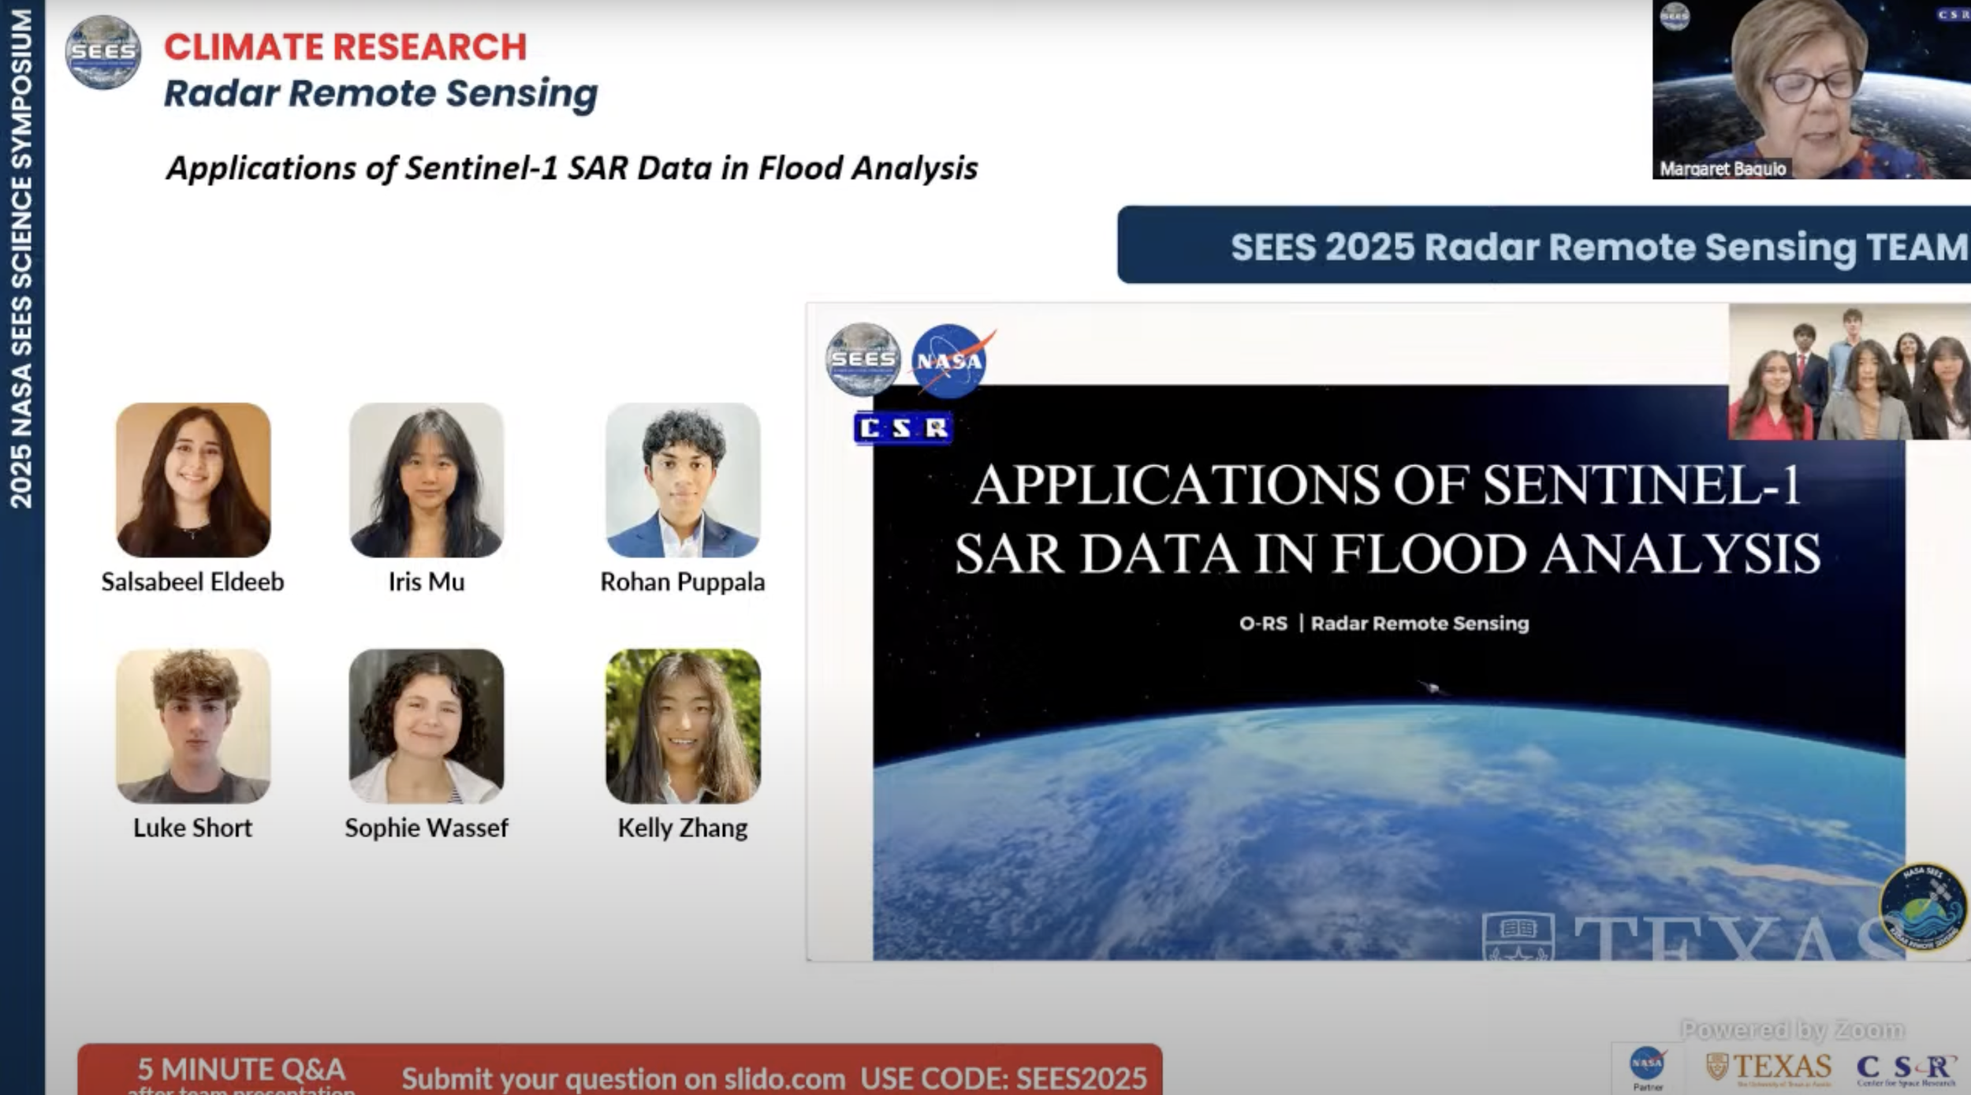Viewport: 1971px width, 1095px height.
Task: Click the "USE CODE: SEES2025" text
Action: (x=1004, y=1078)
